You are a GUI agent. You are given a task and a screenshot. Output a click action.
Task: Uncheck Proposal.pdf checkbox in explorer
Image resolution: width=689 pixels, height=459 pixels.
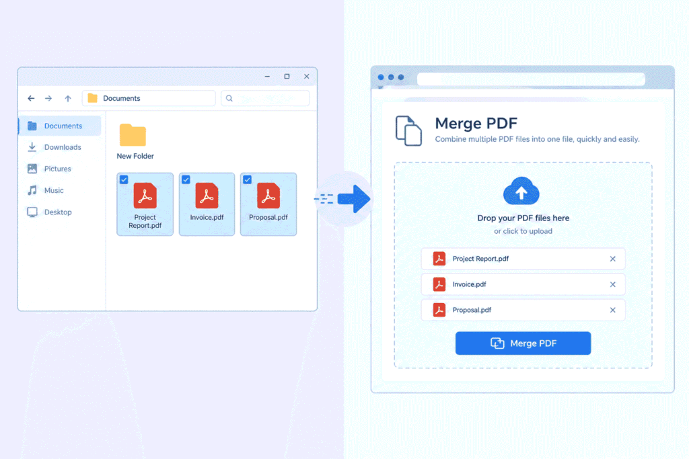(248, 179)
